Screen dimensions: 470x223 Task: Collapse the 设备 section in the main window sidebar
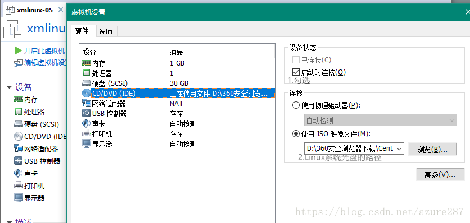pos(10,87)
